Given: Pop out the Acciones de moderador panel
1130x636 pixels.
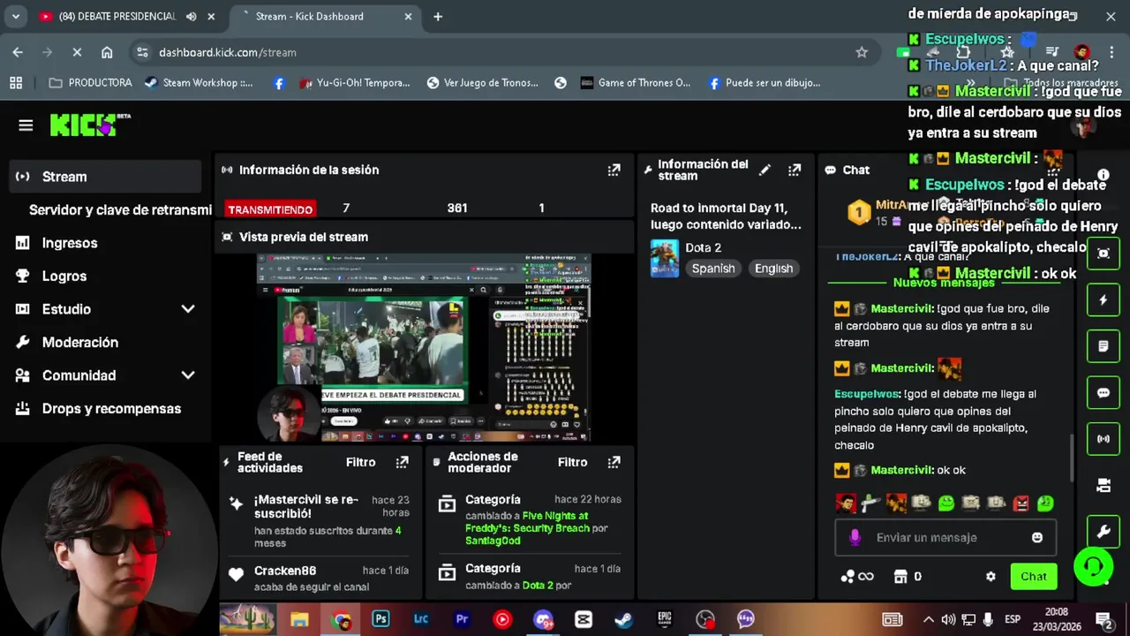Looking at the screenshot, I should [614, 462].
